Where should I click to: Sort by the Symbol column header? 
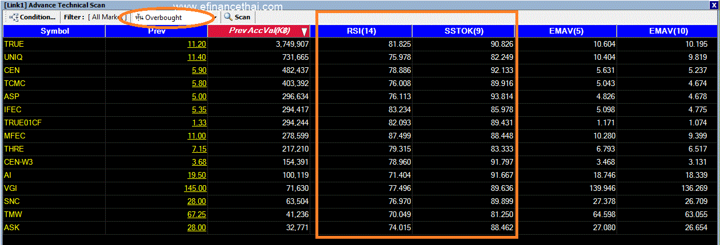click(54, 31)
